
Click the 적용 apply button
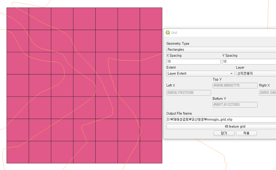(x=246, y=133)
